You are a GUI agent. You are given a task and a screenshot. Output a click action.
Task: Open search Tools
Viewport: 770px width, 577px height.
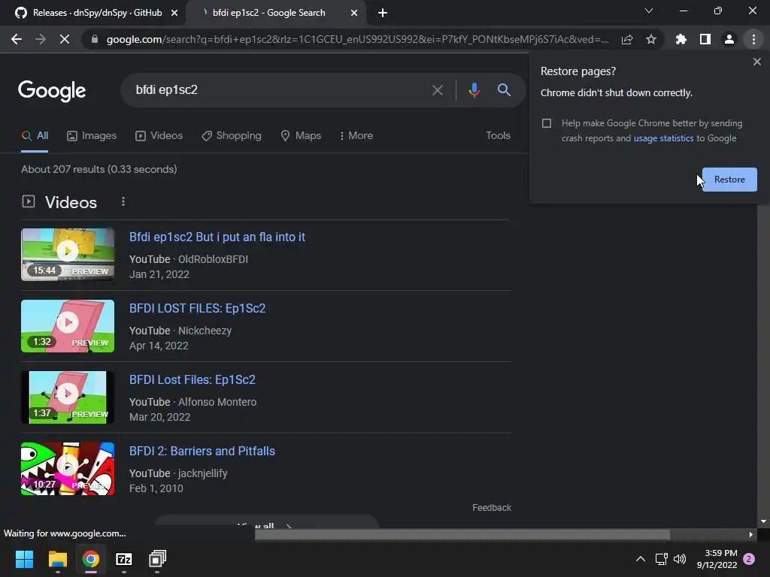[x=498, y=135]
